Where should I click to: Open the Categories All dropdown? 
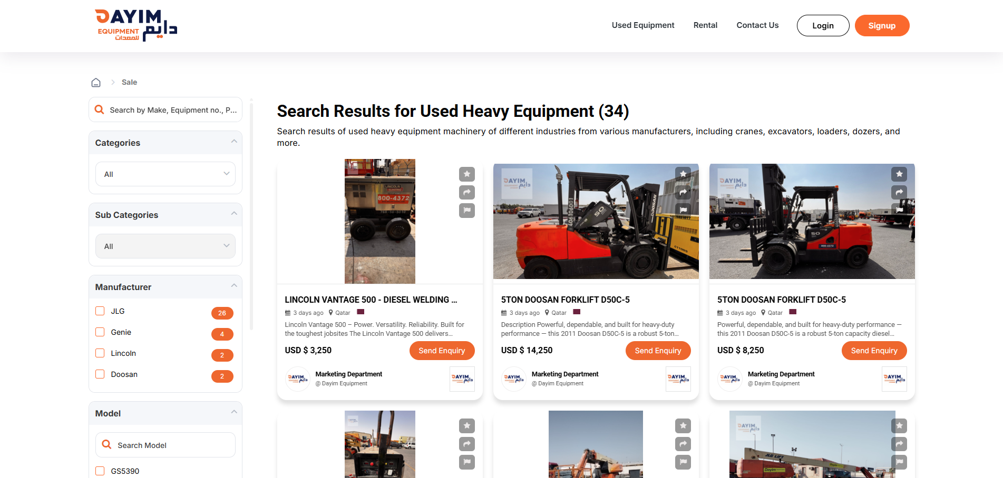click(x=165, y=174)
